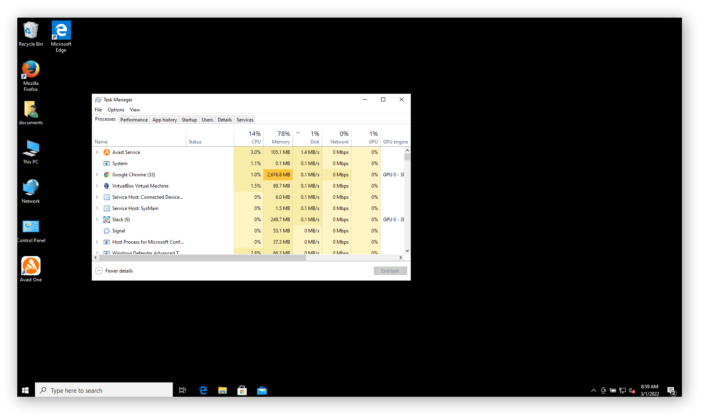Open Mail from the taskbar
This screenshot has height=418, width=704.
[x=262, y=390]
